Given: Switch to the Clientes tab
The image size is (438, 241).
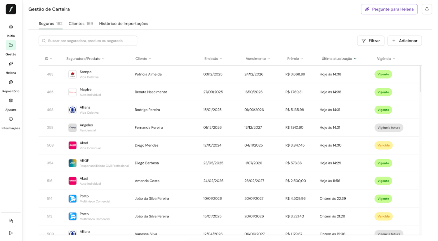Looking at the screenshot, I should tap(81, 24).
